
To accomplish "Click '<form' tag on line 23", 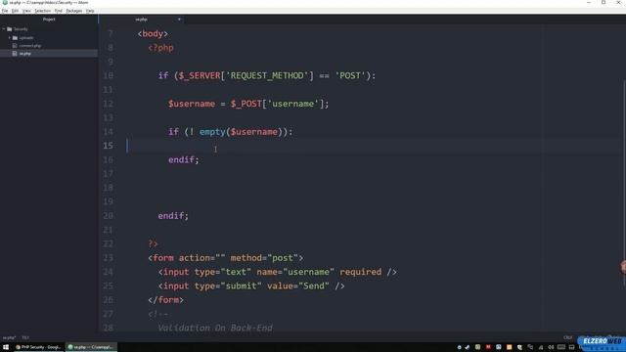I will click(160, 258).
